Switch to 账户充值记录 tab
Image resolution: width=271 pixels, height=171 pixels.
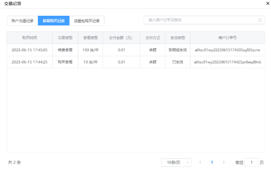(x=23, y=21)
